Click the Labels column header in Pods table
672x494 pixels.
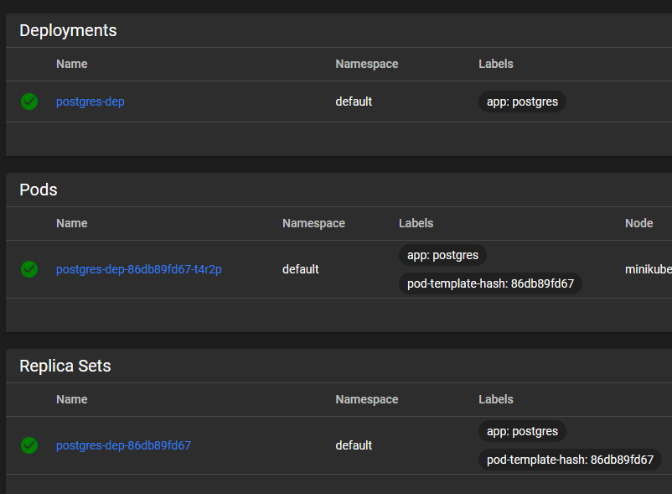coord(416,223)
